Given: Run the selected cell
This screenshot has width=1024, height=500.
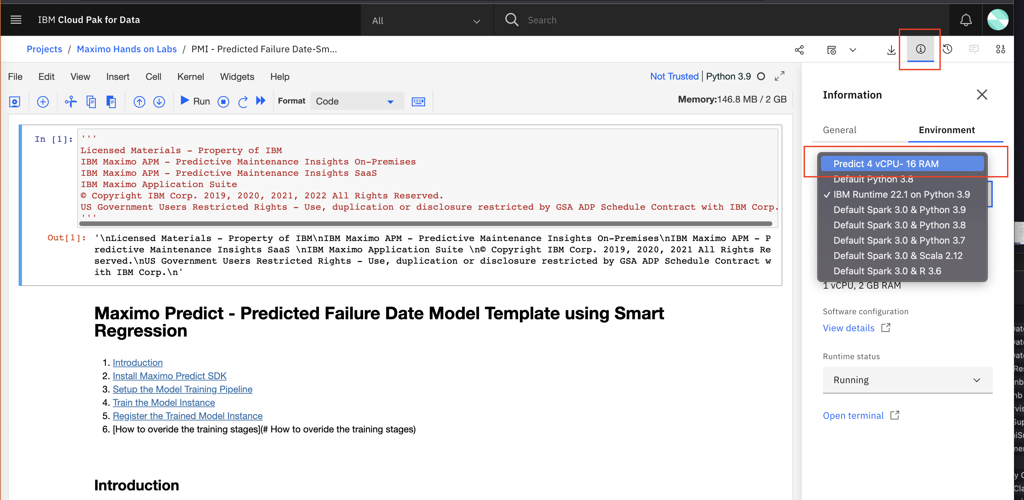Looking at the screenshot, I should [x=195, y=101].
